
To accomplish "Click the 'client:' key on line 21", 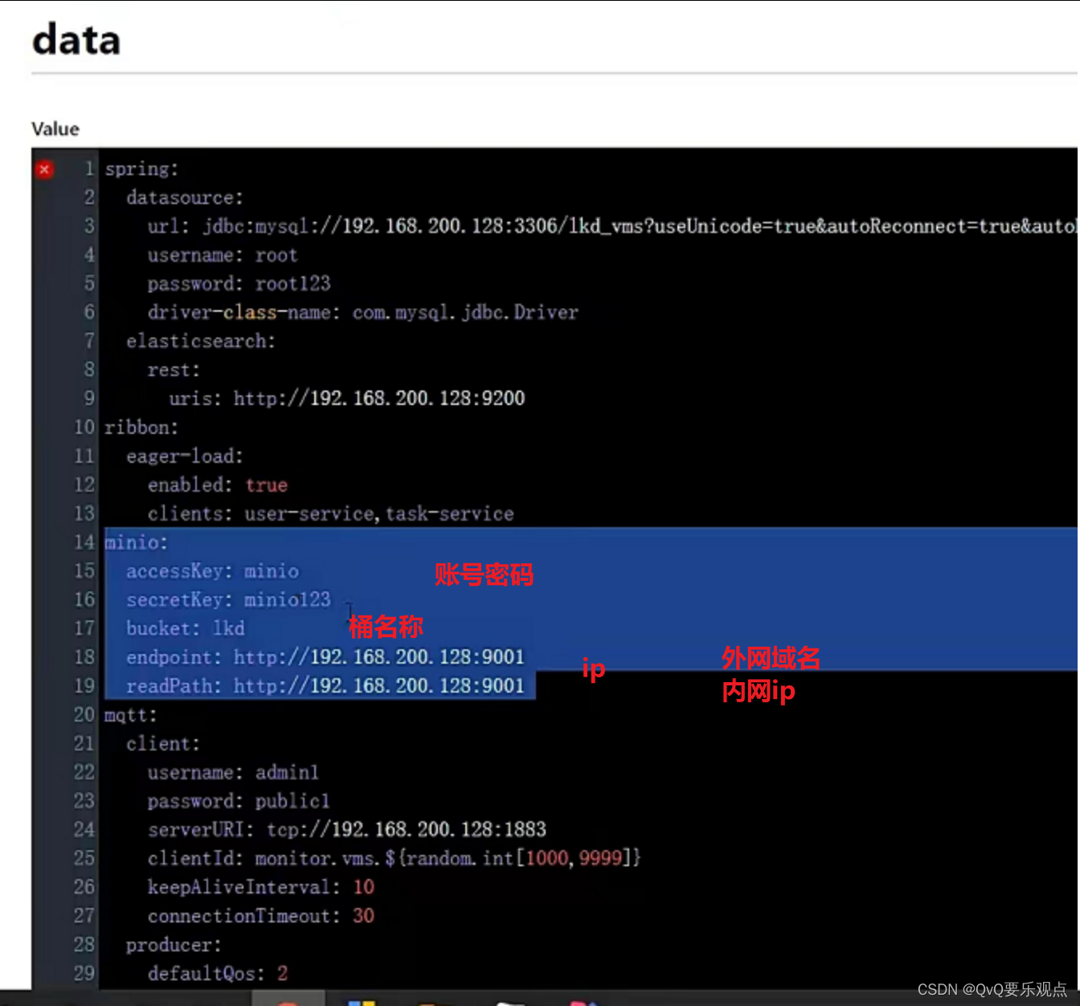I will tap(162, 744).
